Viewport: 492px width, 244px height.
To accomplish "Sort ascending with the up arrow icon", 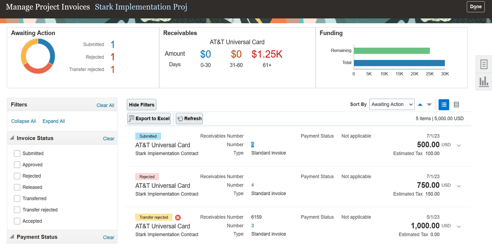I will (x=420, y=104).
